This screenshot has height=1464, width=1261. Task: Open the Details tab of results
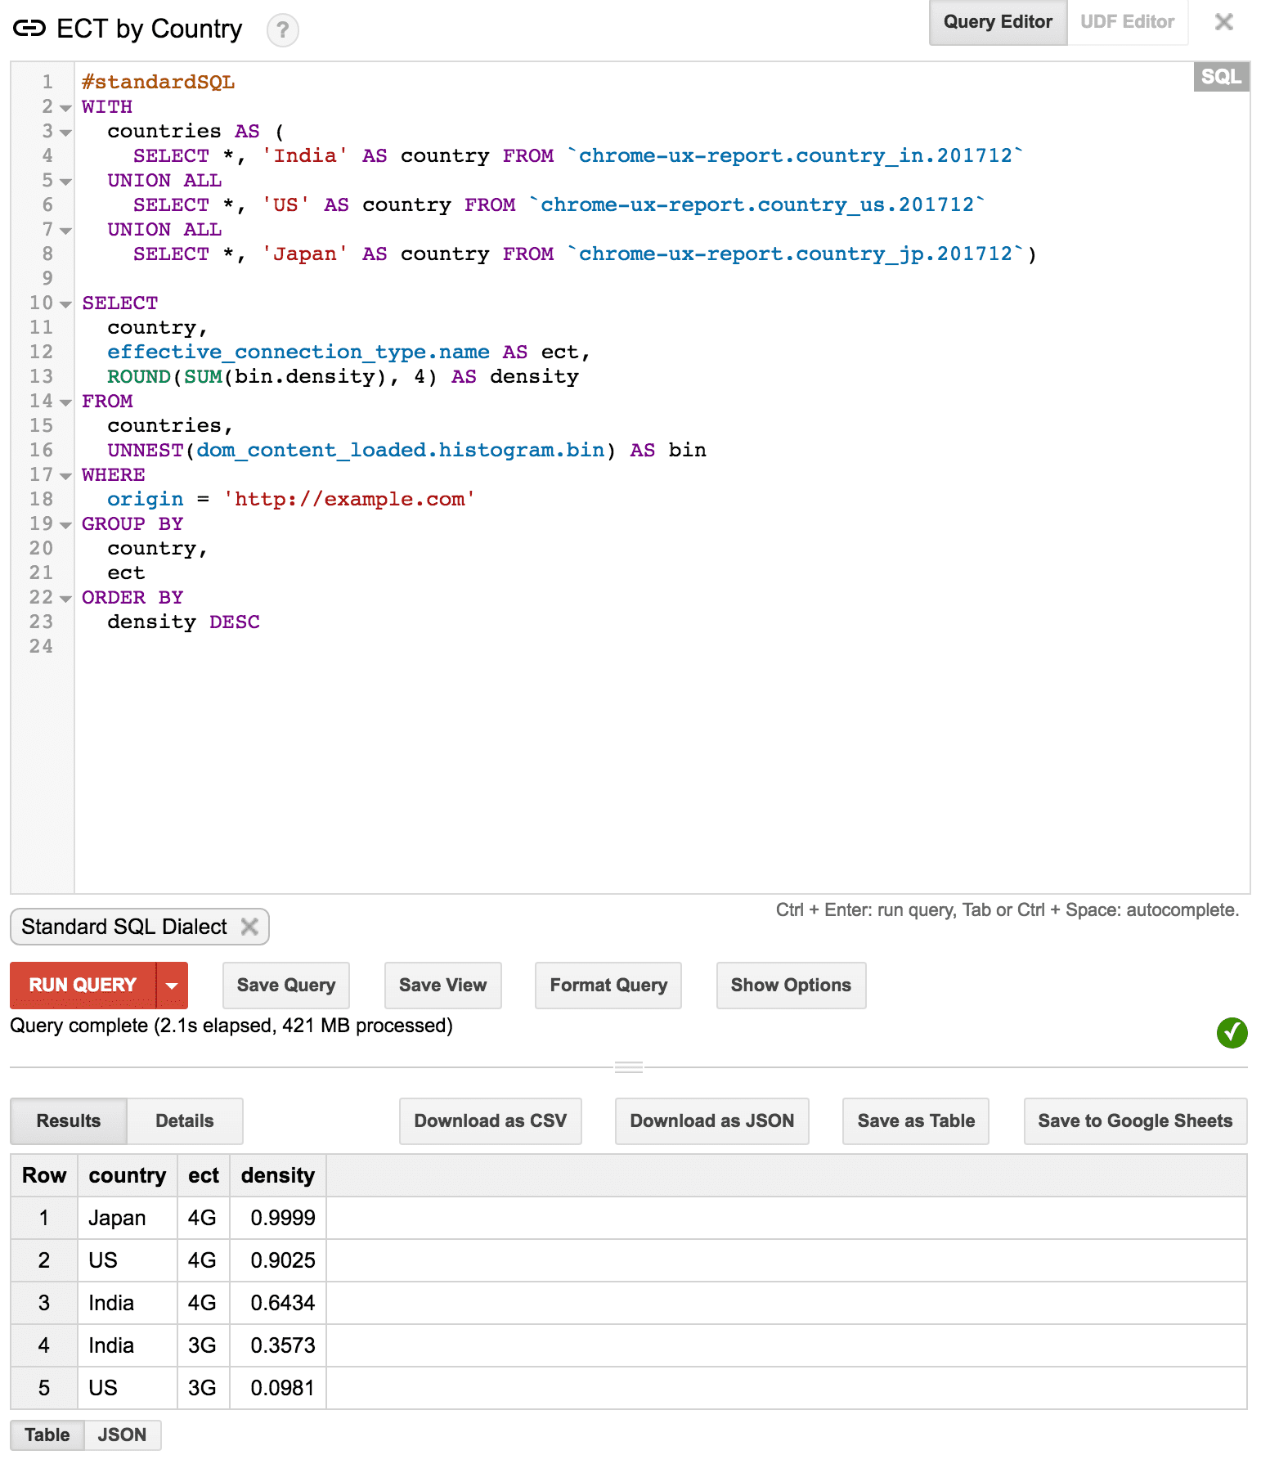coord(185,1120)
